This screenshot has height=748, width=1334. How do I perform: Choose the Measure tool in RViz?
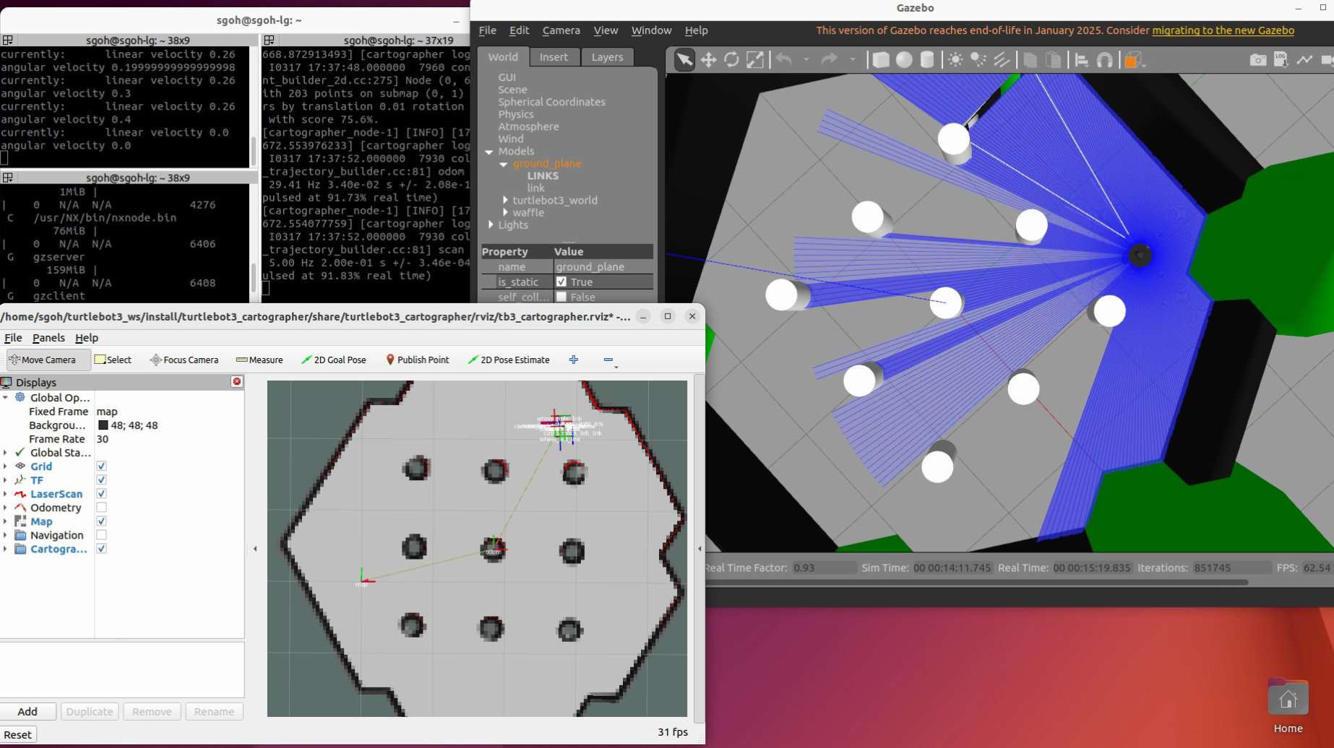tap(259, 360)
